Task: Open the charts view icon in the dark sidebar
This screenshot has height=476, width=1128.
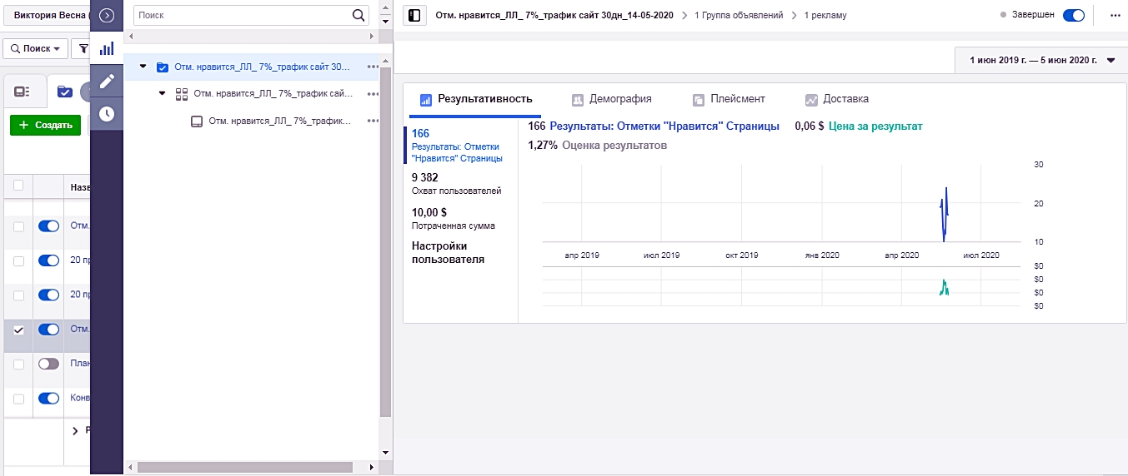Action: tap(107, 48)
